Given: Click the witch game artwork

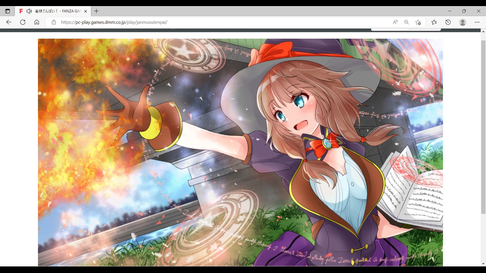Looking at the screenshot, I should pos(240,152).
